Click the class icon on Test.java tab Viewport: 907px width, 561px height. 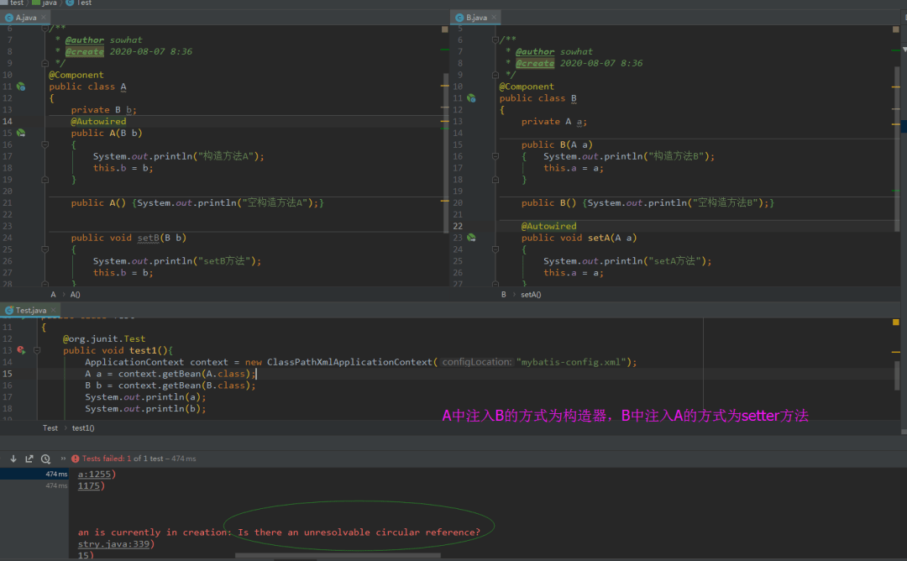(x=9, y=311)
